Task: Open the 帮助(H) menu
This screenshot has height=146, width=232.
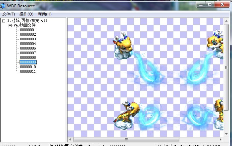Action: click(x=45, y=14)
